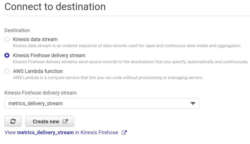This screenshot has width=250, height=144.
Task: Click bold metrics_delivery_stream name in link
Action: click(x=46, y=133)
